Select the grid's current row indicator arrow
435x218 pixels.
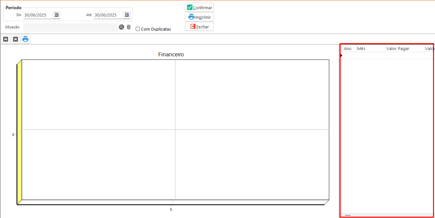tap(341, 56)
